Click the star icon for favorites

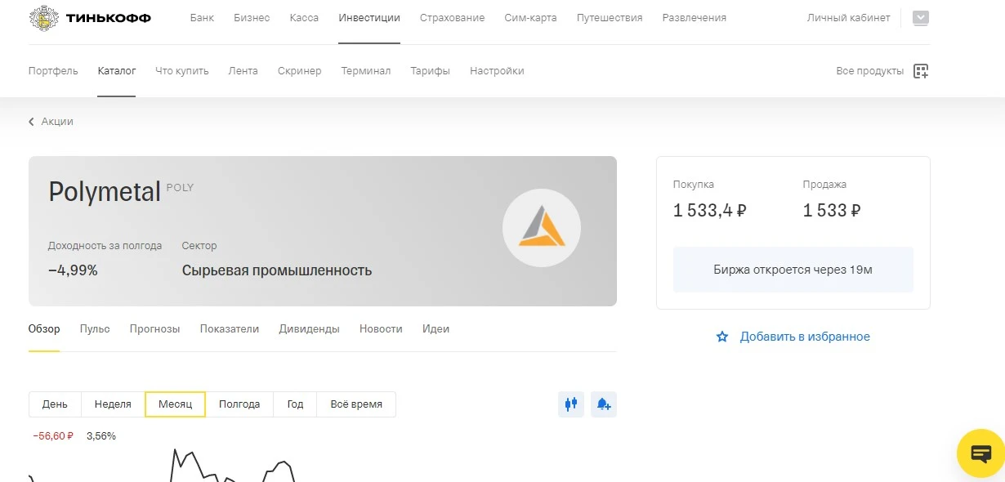pyautogui.click(x=722, y=337)
